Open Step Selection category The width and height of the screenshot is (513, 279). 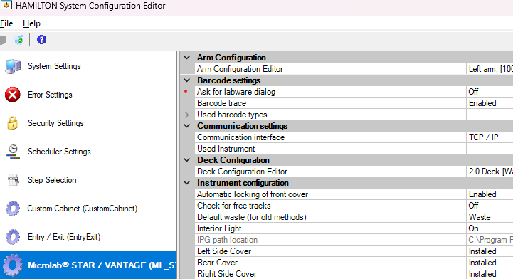click(x=52, y=180)
